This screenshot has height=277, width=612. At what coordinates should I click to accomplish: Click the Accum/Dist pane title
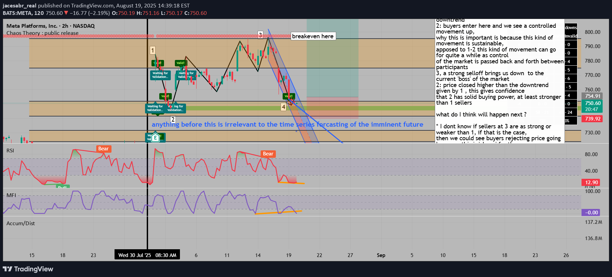pyautogui.click(x=21, y=223)
